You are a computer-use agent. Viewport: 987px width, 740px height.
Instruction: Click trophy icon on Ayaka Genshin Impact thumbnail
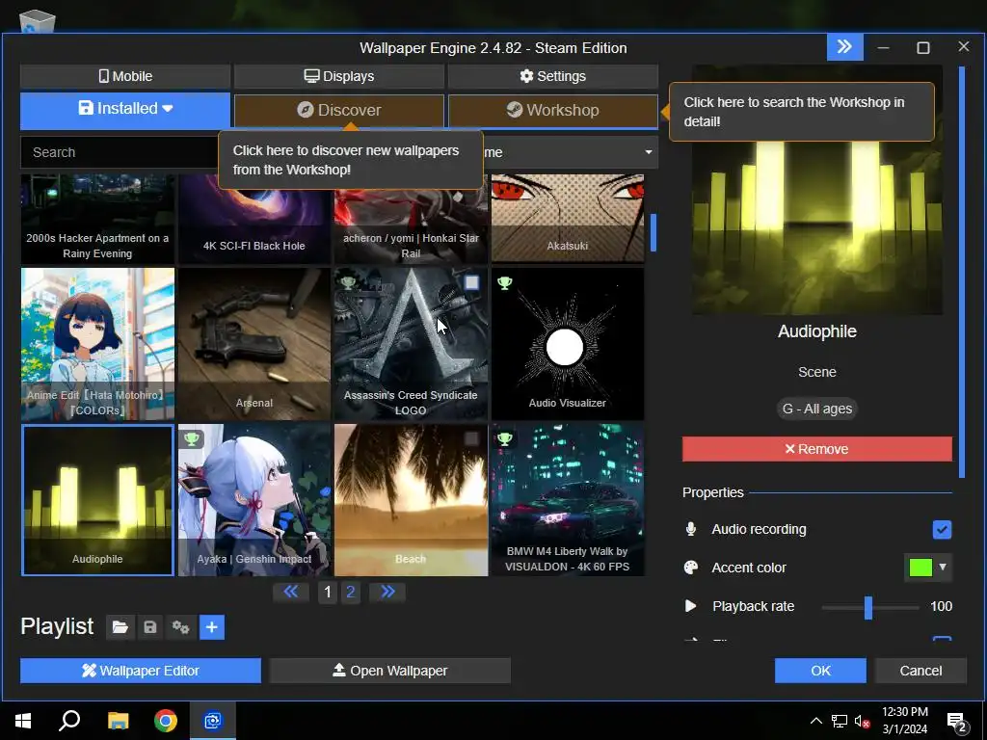[x=192, y=438]
